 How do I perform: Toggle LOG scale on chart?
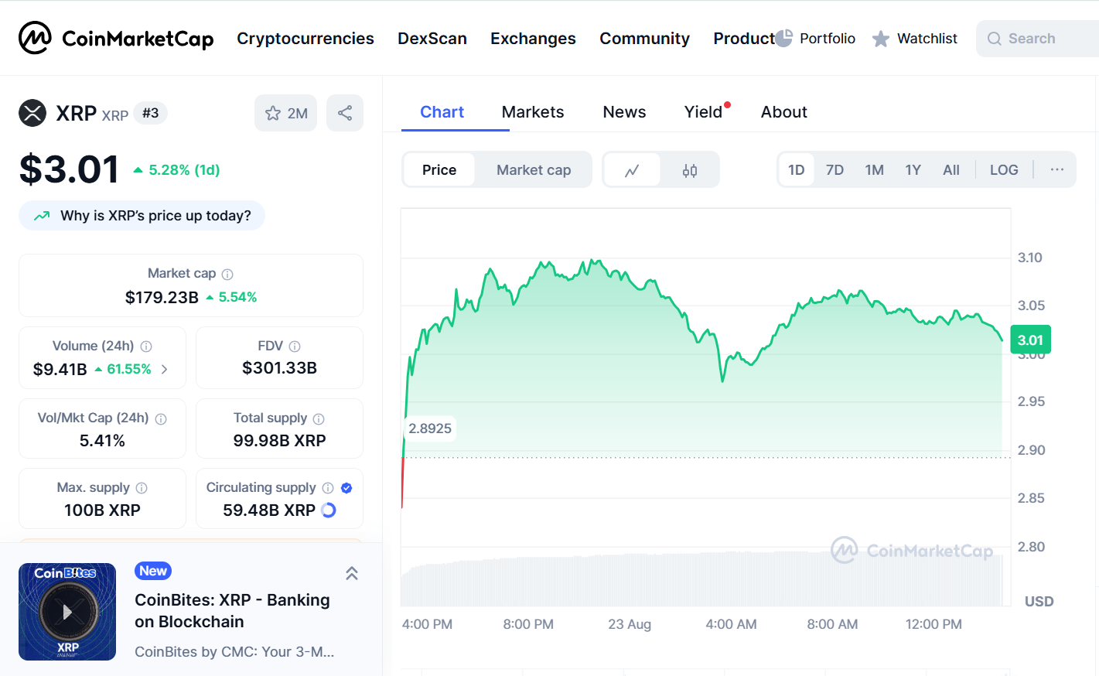1004,170
